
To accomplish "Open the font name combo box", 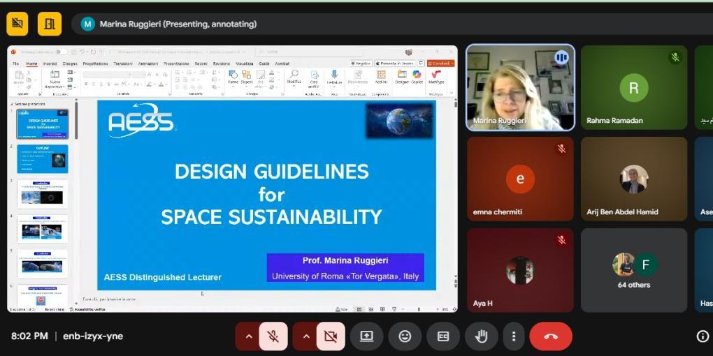I will click(x=107, y=75).
